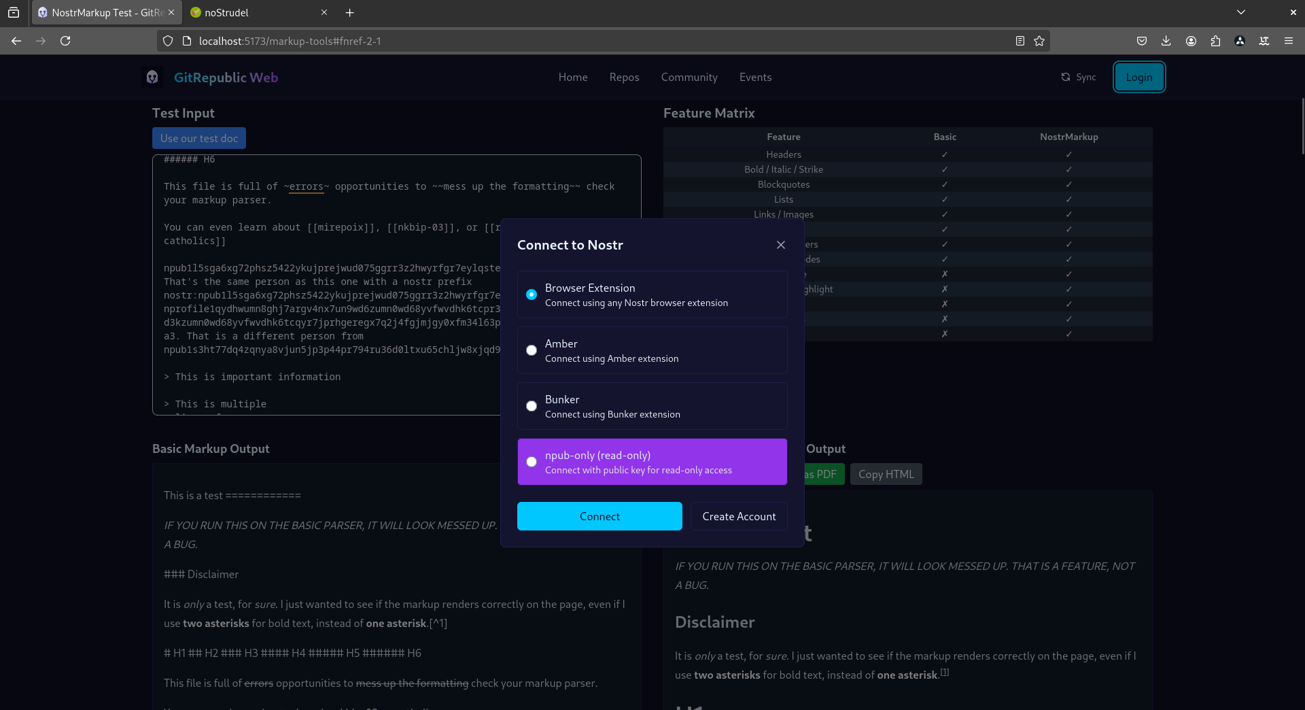Screen dimensions: 1305x710
Task: Go back with browser back arrow
Action: tap(16, 41)
